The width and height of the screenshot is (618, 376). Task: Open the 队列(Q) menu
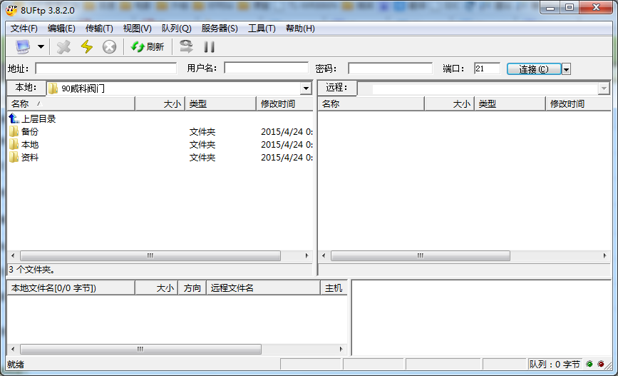[177, 29]
